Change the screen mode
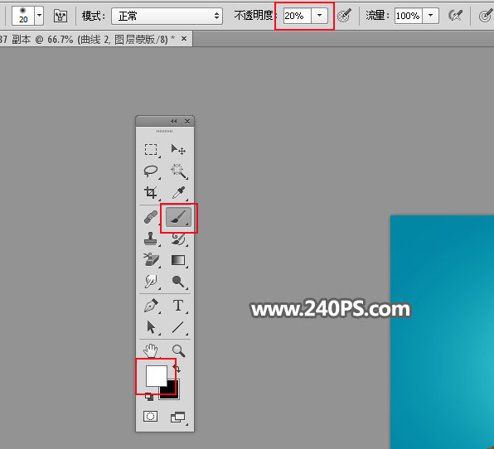This screenshot has height=449, width=494. (178, 418)
